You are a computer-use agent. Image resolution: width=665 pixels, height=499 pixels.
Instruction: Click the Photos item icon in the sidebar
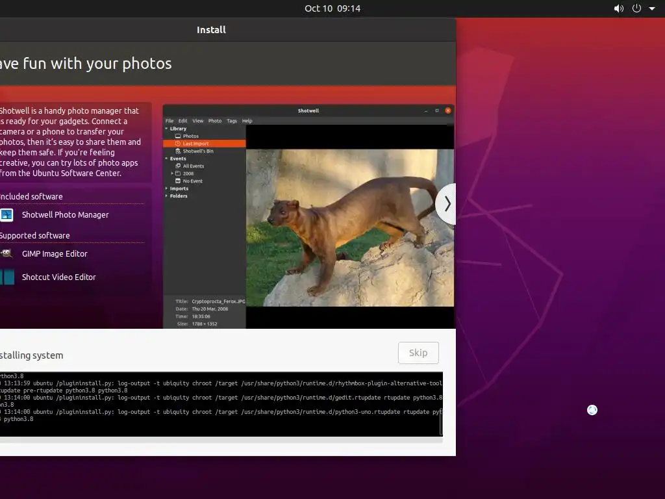(x=178, y=136)
